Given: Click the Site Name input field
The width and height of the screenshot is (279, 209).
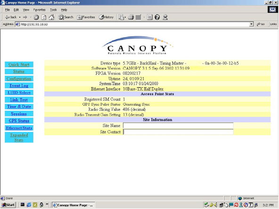Looking at the screenshot, I should pos(178,126).
